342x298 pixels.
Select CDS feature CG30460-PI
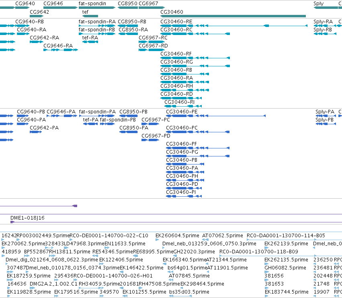pyautogui.click(x=181, y=192)
